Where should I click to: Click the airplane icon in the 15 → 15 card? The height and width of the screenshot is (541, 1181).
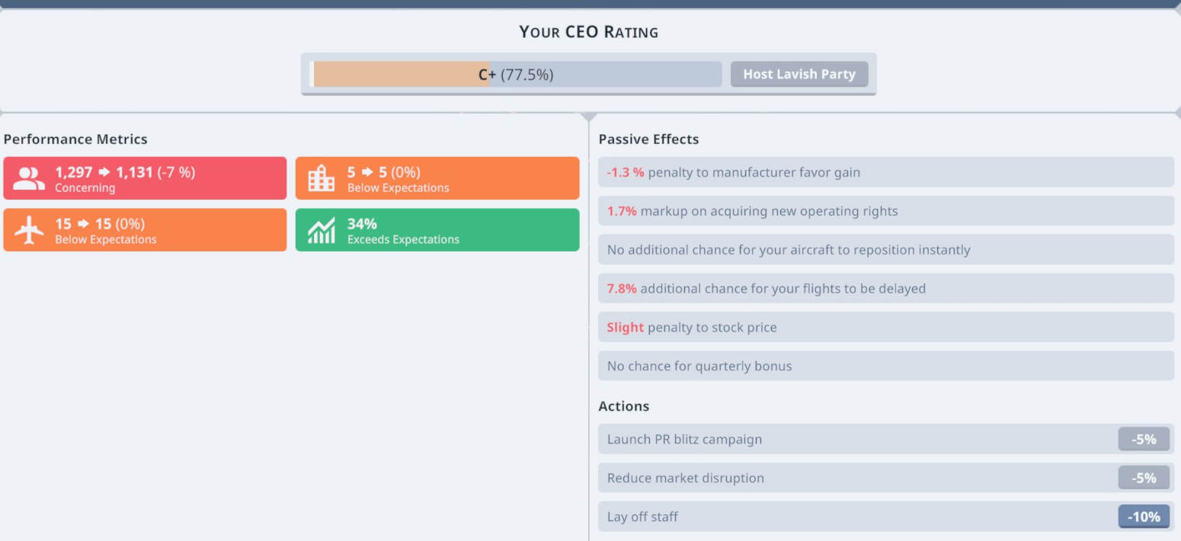click(x=29, y=230)
